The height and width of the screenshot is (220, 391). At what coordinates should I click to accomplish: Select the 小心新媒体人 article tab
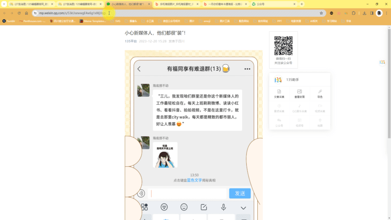(x=128, y=4)
